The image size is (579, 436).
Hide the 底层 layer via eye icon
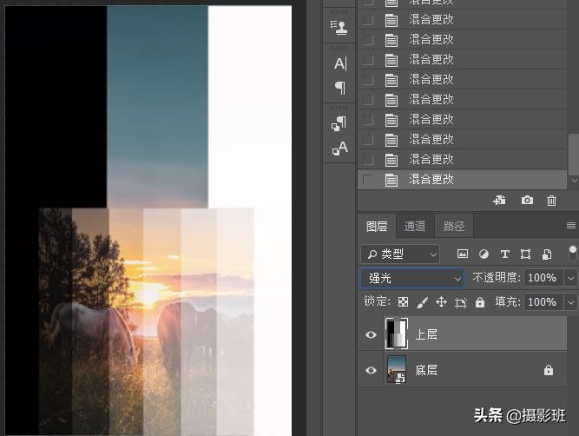[371, 370]
